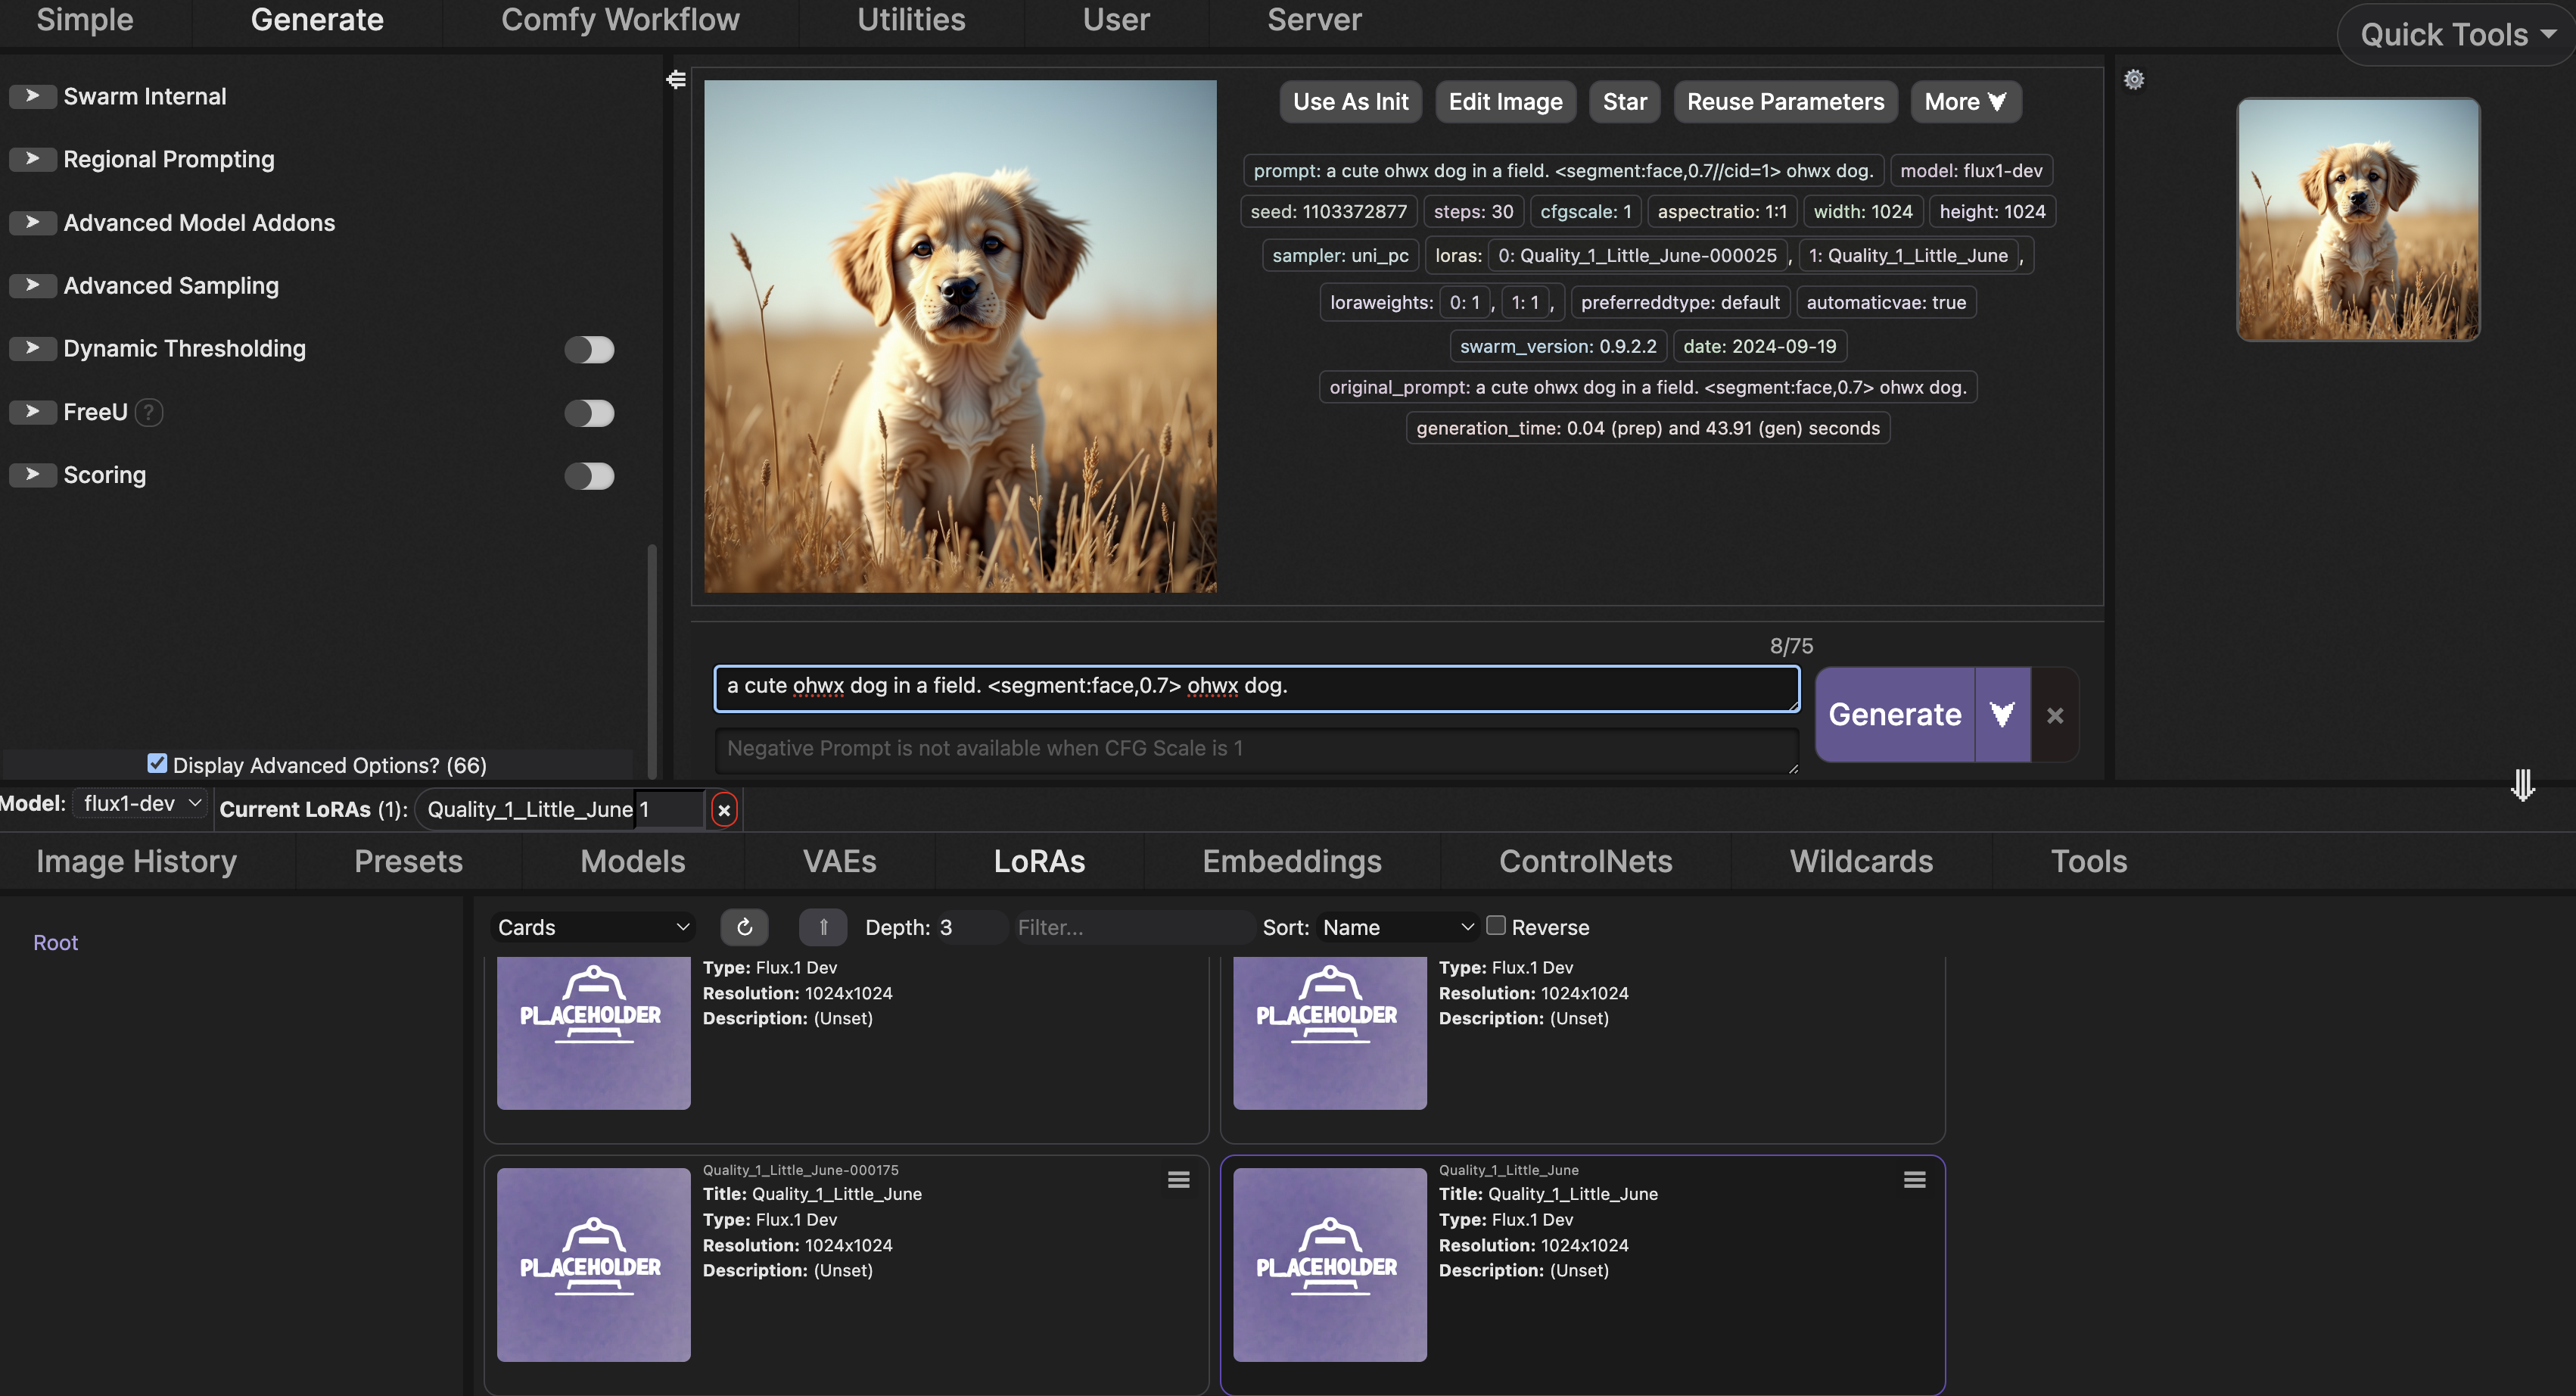Enable the Scoring toggle switch
The height and width of the screenshot is (1396, 2576).
(589, 475)
